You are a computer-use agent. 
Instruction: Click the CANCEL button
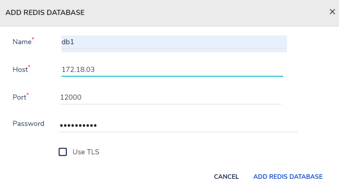(x=226, y=176)
